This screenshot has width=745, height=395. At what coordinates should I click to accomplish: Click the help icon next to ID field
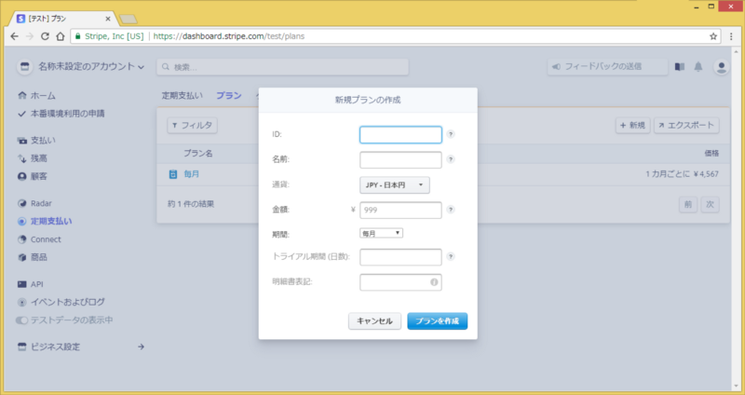pyautogui.click(x=451, y=135)
